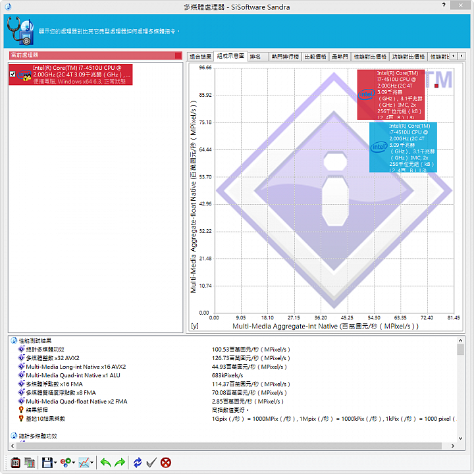Click the [y] axis toggle label
The width and height of the screenshot is (474, 474).
[x=195, y=326]
